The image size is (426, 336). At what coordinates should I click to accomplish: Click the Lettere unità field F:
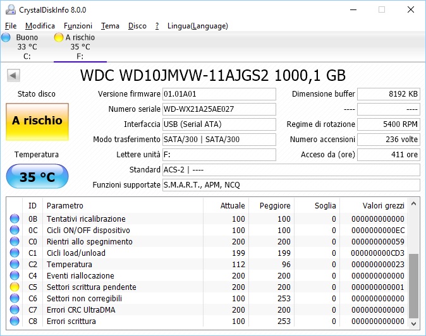(219, 155)
